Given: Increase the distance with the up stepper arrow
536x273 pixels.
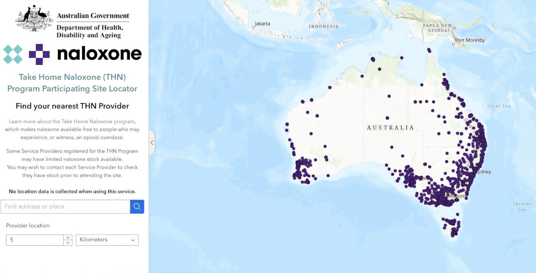Looking at the screenshot, I should tap(67, 237).
